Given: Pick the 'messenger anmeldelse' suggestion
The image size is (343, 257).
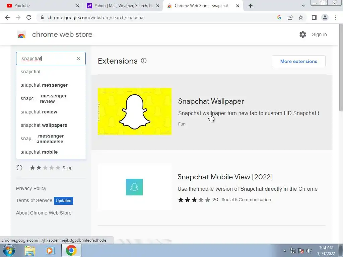Looking at the screenshot, I should 51,139.
